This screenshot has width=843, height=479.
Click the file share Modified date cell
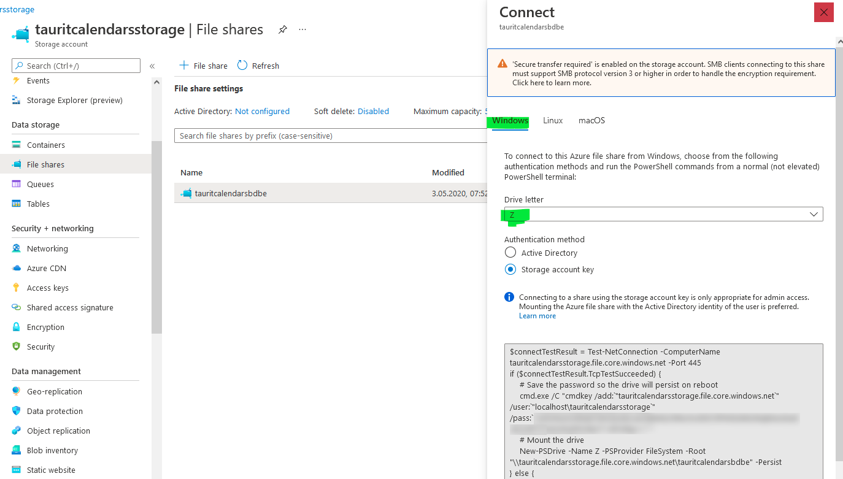click(x=460, y=194)
